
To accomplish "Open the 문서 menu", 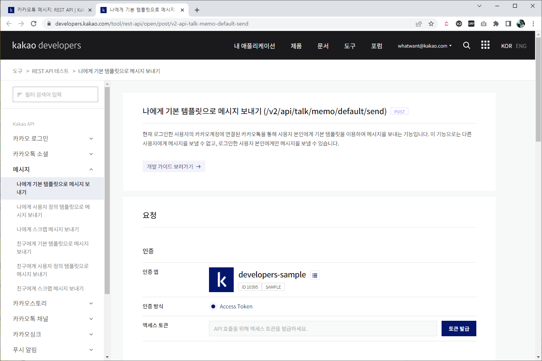I will [323, 46].
